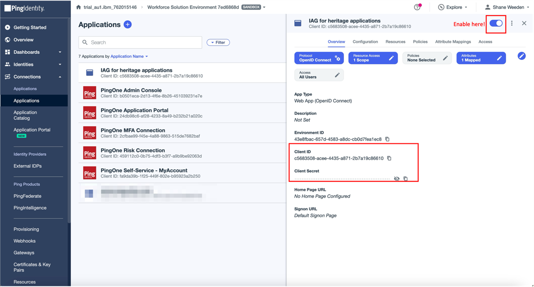This screenshot has height=287, width=534.
Task: Click the pencil on Policies card
Action: (445, 58)
